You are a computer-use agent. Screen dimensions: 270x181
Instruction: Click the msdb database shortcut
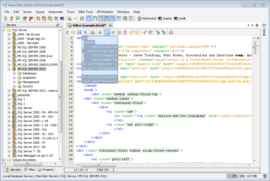(180, 18)
